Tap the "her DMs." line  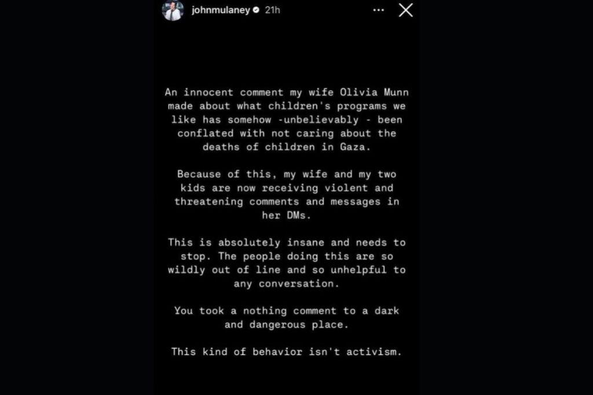click(x=287, y=215)
